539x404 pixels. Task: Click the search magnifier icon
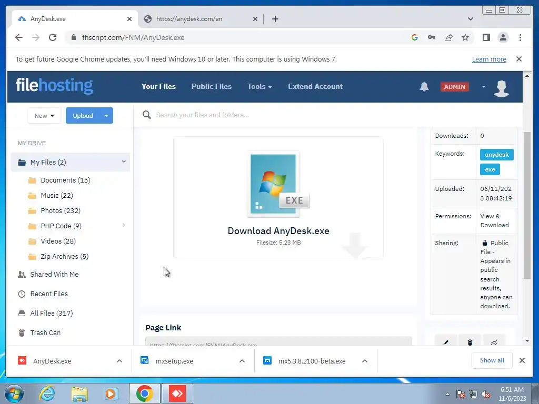[x=147, y=115]
